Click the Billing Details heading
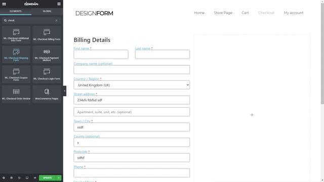The image size is (324, 182). 92,40
